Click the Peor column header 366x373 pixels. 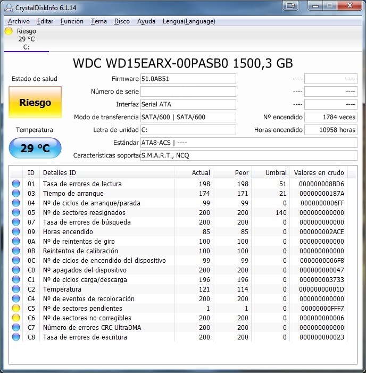[x=232, y=173]
